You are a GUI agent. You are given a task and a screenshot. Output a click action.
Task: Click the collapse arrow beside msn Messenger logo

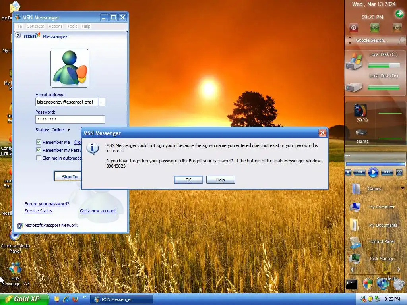(17, 35)
